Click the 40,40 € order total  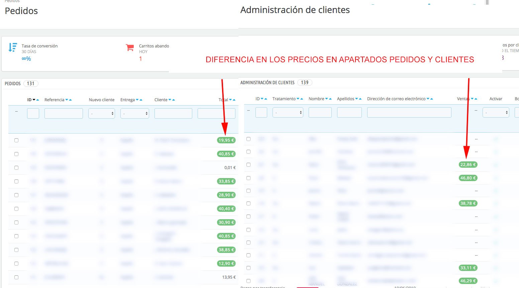point(226,209)
